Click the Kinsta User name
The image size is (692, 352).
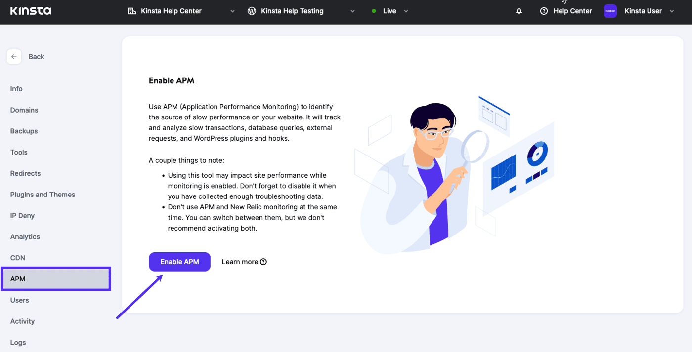(643, 11)
